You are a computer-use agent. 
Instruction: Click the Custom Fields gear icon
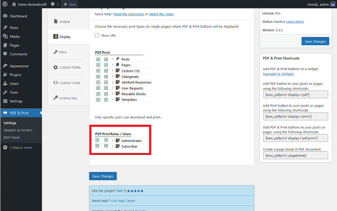56,67
